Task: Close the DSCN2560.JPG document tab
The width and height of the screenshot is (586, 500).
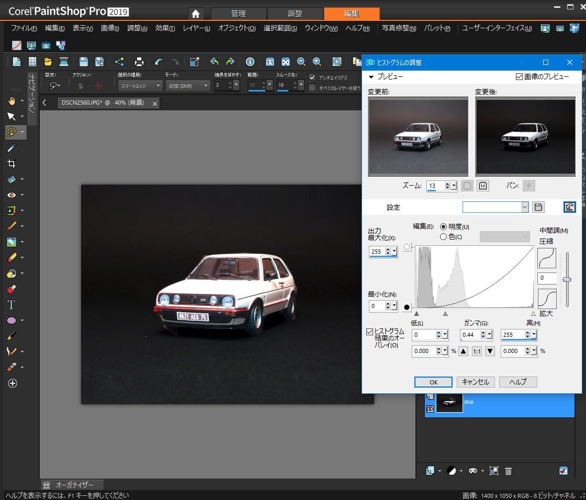Action: pos(155,104)
